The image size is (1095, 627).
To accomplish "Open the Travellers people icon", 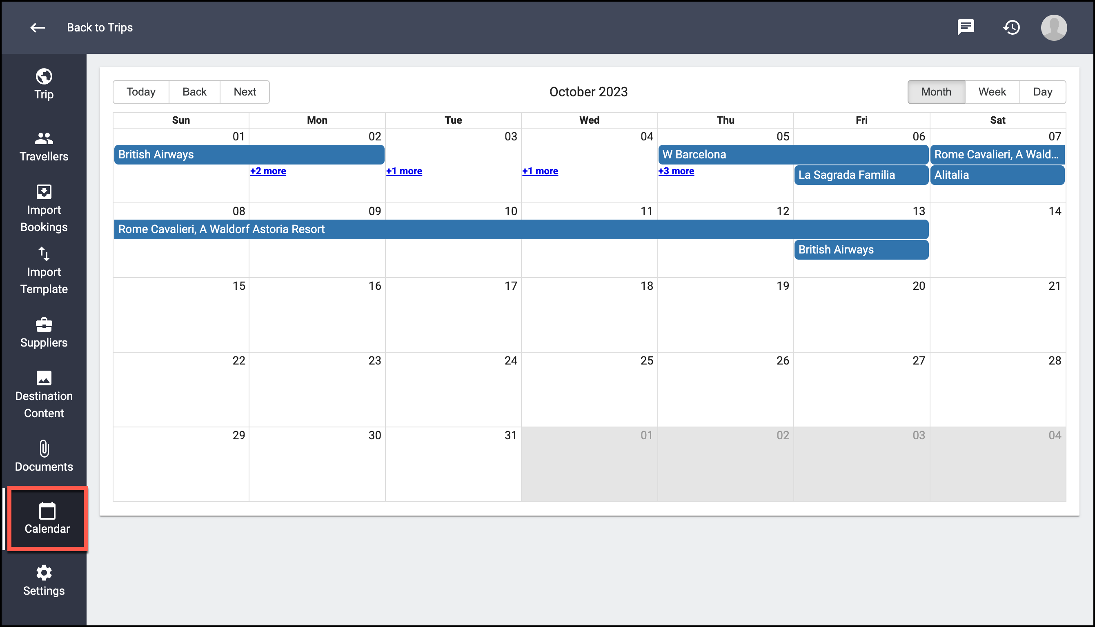I will [x=44, y=139].
